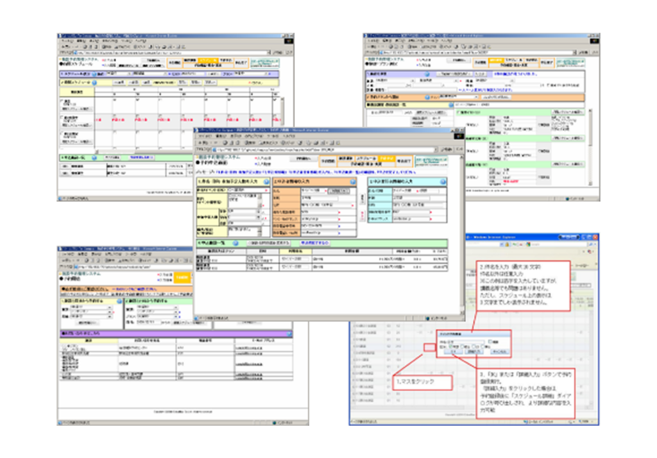Image resolution: width=657 pixels, height=458 pixels.
Task: Select highlighted orange tab in center window navigation
Action: coord(386,158)
